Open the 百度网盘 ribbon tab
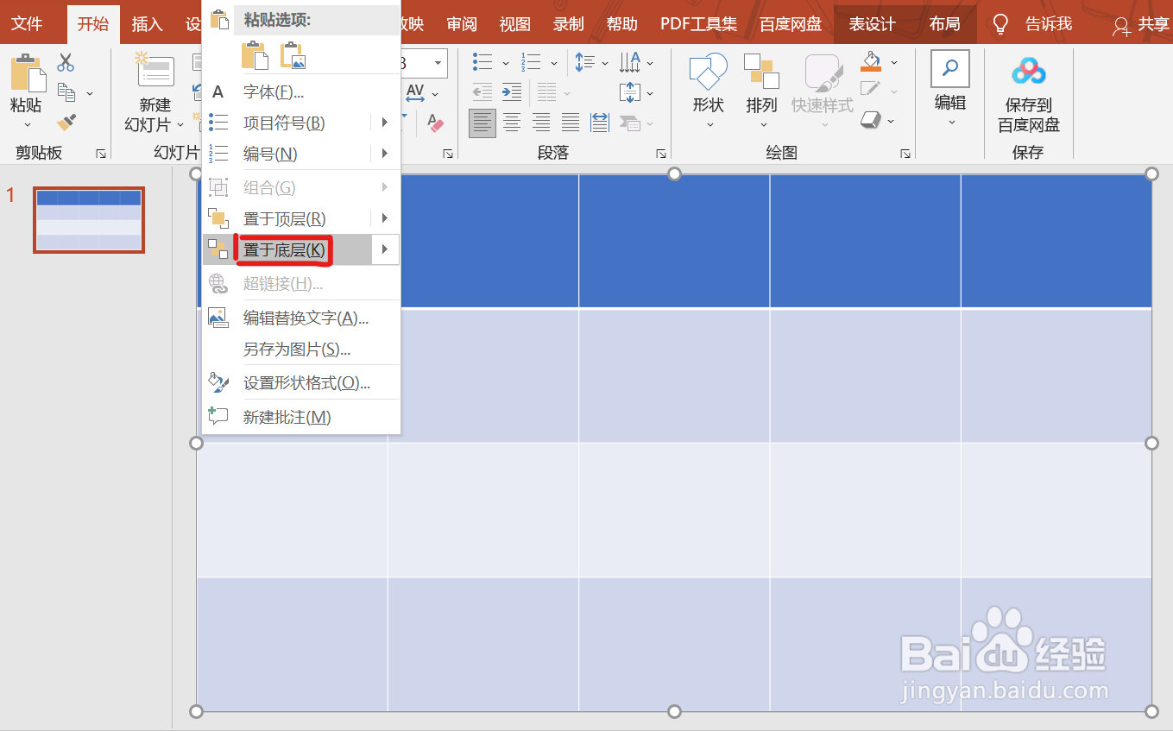1173x731 pixels. point(791,24)
